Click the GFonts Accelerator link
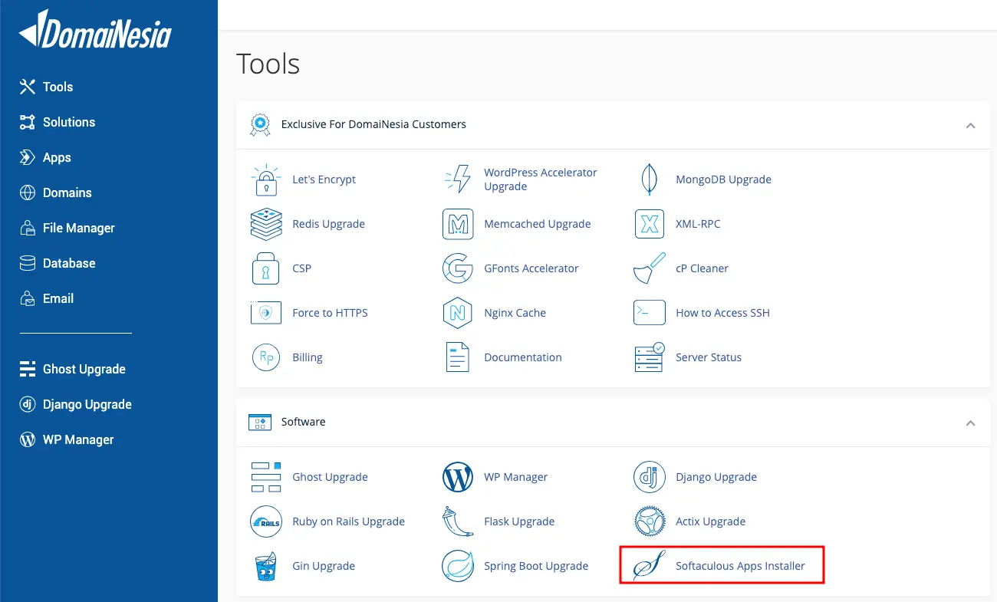Viewport: 997px width, 602px height. (531, 268)
